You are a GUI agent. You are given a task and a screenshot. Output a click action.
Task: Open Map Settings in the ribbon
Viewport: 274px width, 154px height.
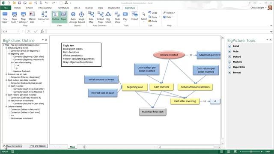(23, 18)
